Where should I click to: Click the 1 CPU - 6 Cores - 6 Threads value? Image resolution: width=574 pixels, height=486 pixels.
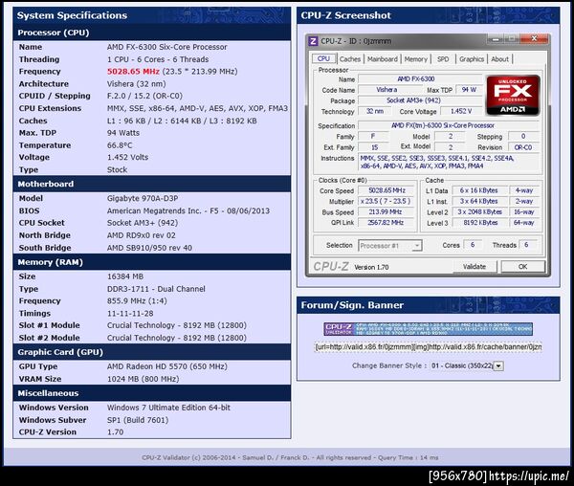[158, 59]
